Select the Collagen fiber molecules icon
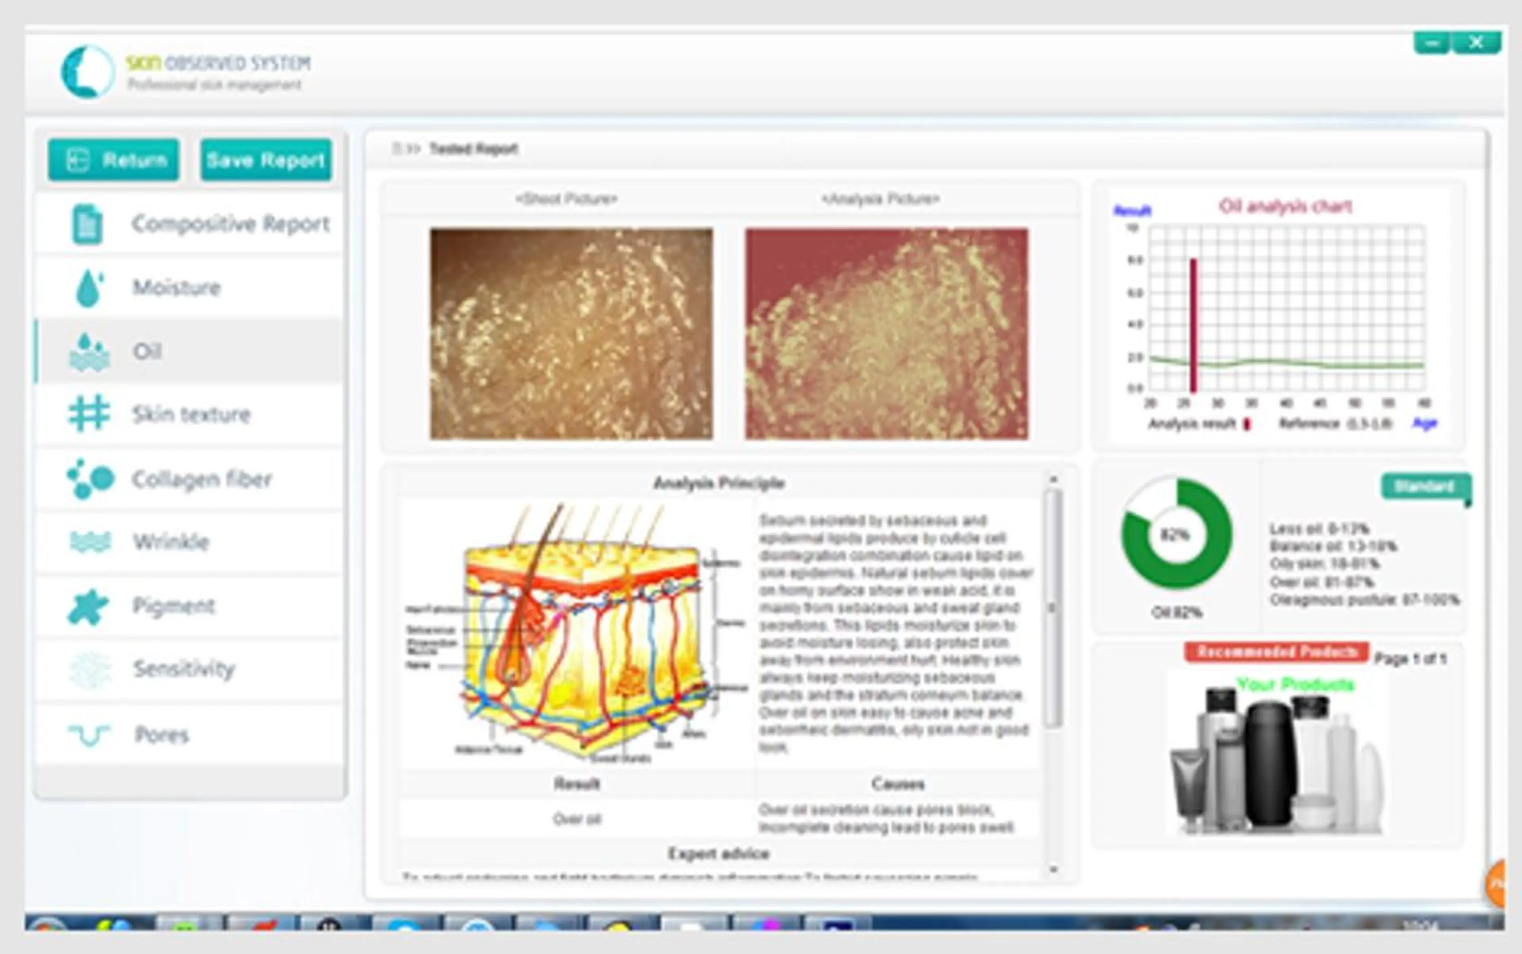This screenshot has width=1522, height=954. (90, 479)
